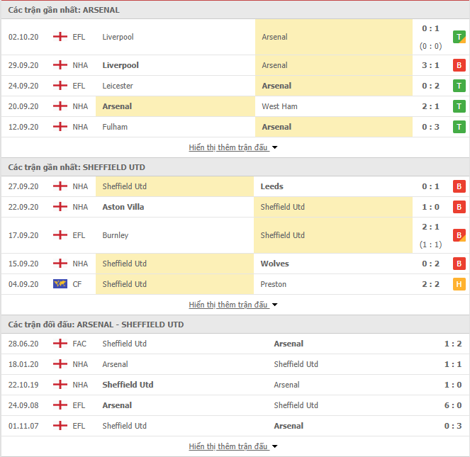Click the England flag on 02.10.20 row
This screenshot has height=457, width=470.
coord(60,37)
